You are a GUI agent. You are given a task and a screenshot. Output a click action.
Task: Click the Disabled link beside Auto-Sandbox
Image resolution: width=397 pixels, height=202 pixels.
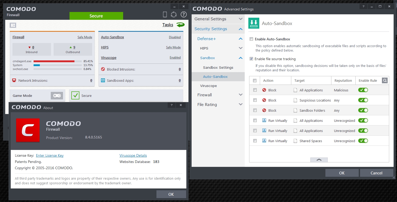[175, 37]
